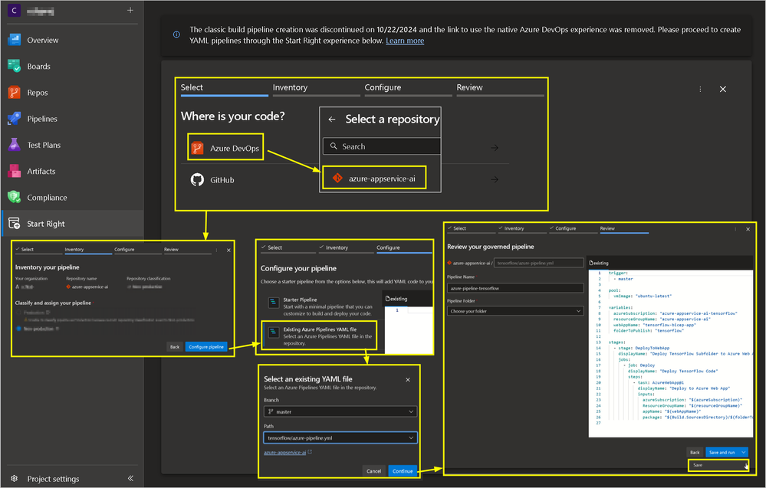Click Back in the Inventory your pipeline panel
This screenshot has height=488, width=766.
(x=174, y=347)
